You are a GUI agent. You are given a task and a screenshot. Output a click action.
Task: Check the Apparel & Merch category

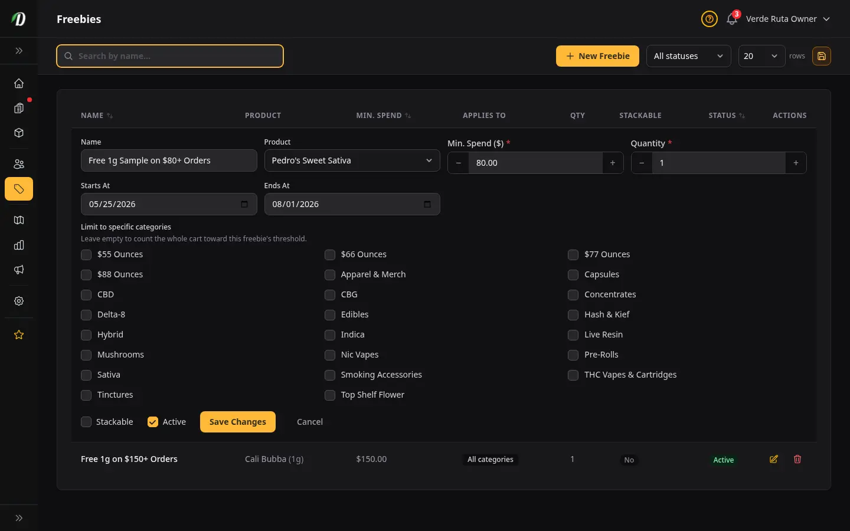pyautogui.click(x=330, y=275)
